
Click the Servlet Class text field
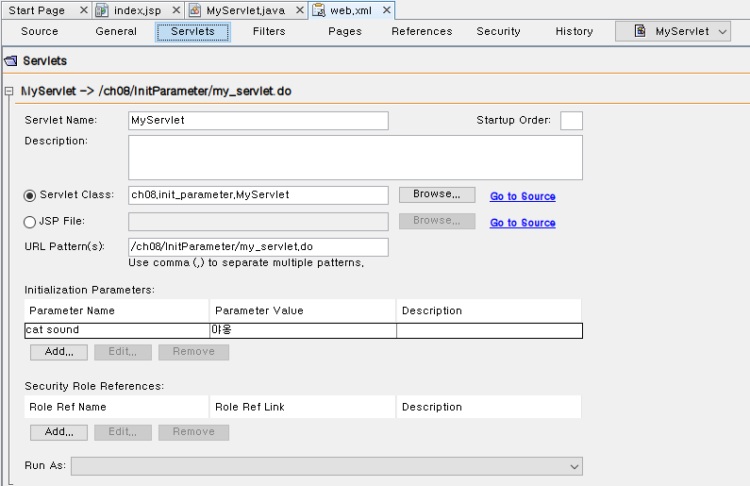[x=258, y=195]
